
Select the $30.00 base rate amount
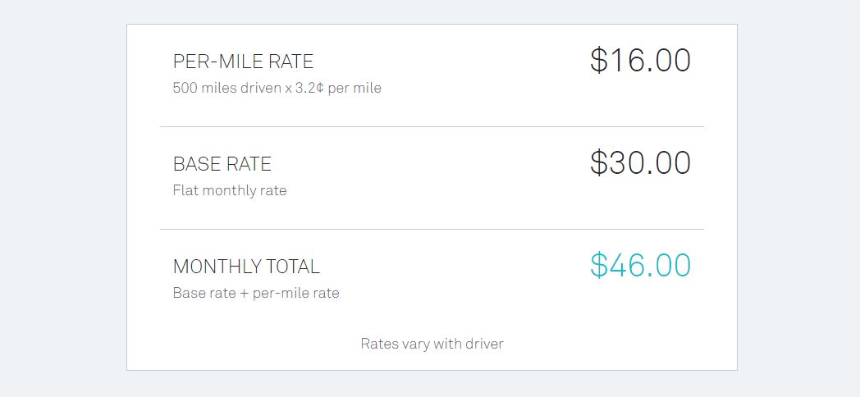coord(640,163)
